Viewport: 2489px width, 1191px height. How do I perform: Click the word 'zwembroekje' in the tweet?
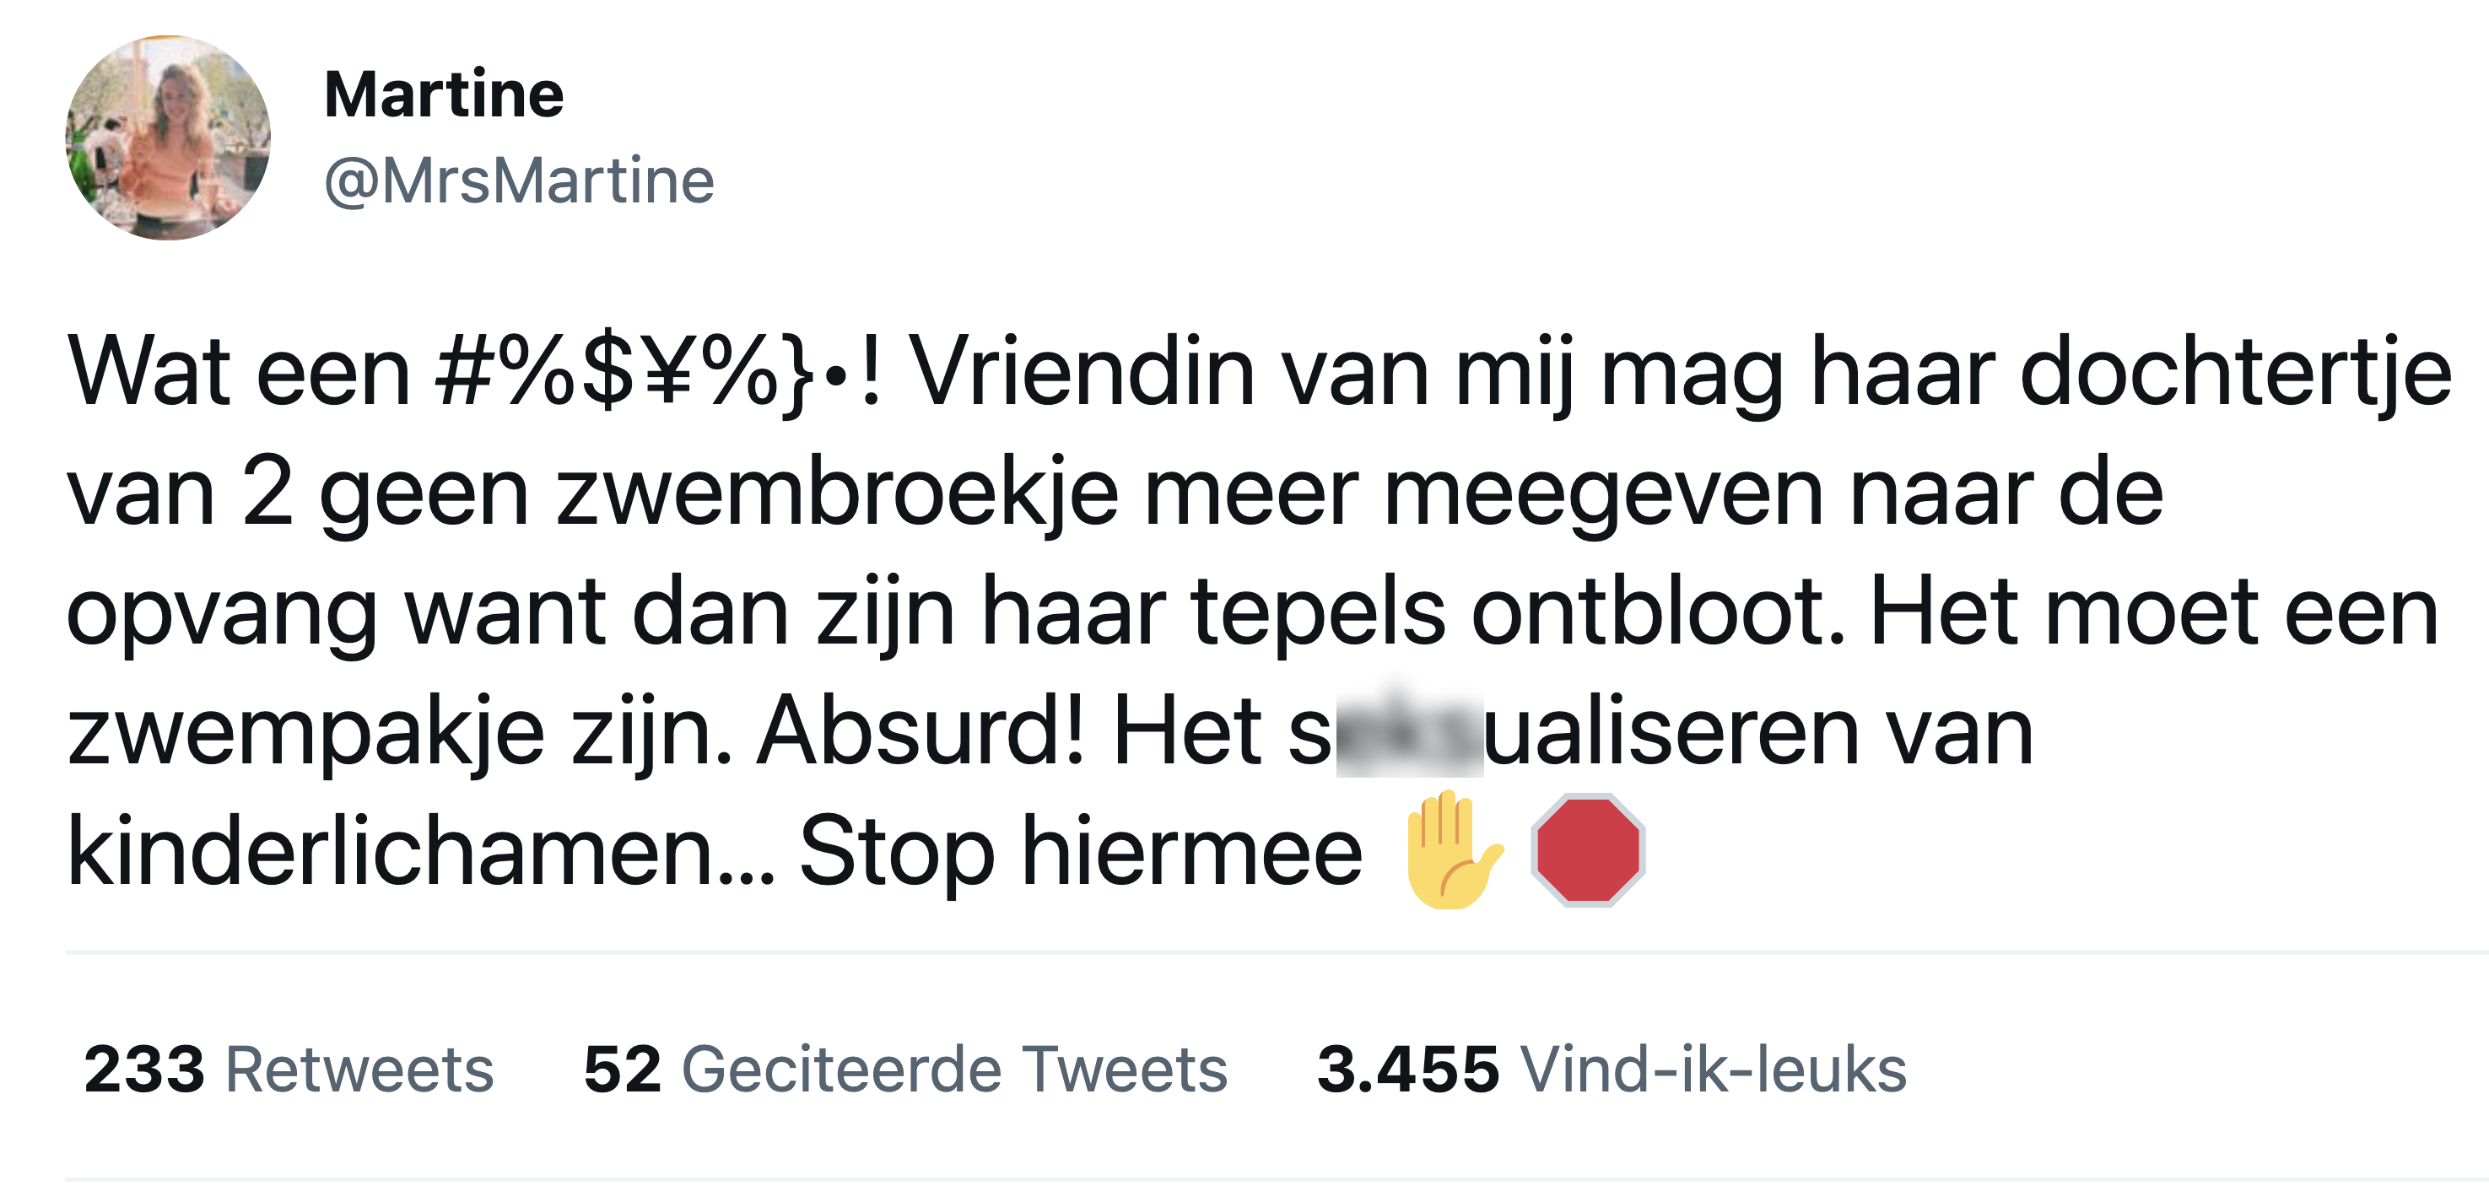(x=837, y=493)
